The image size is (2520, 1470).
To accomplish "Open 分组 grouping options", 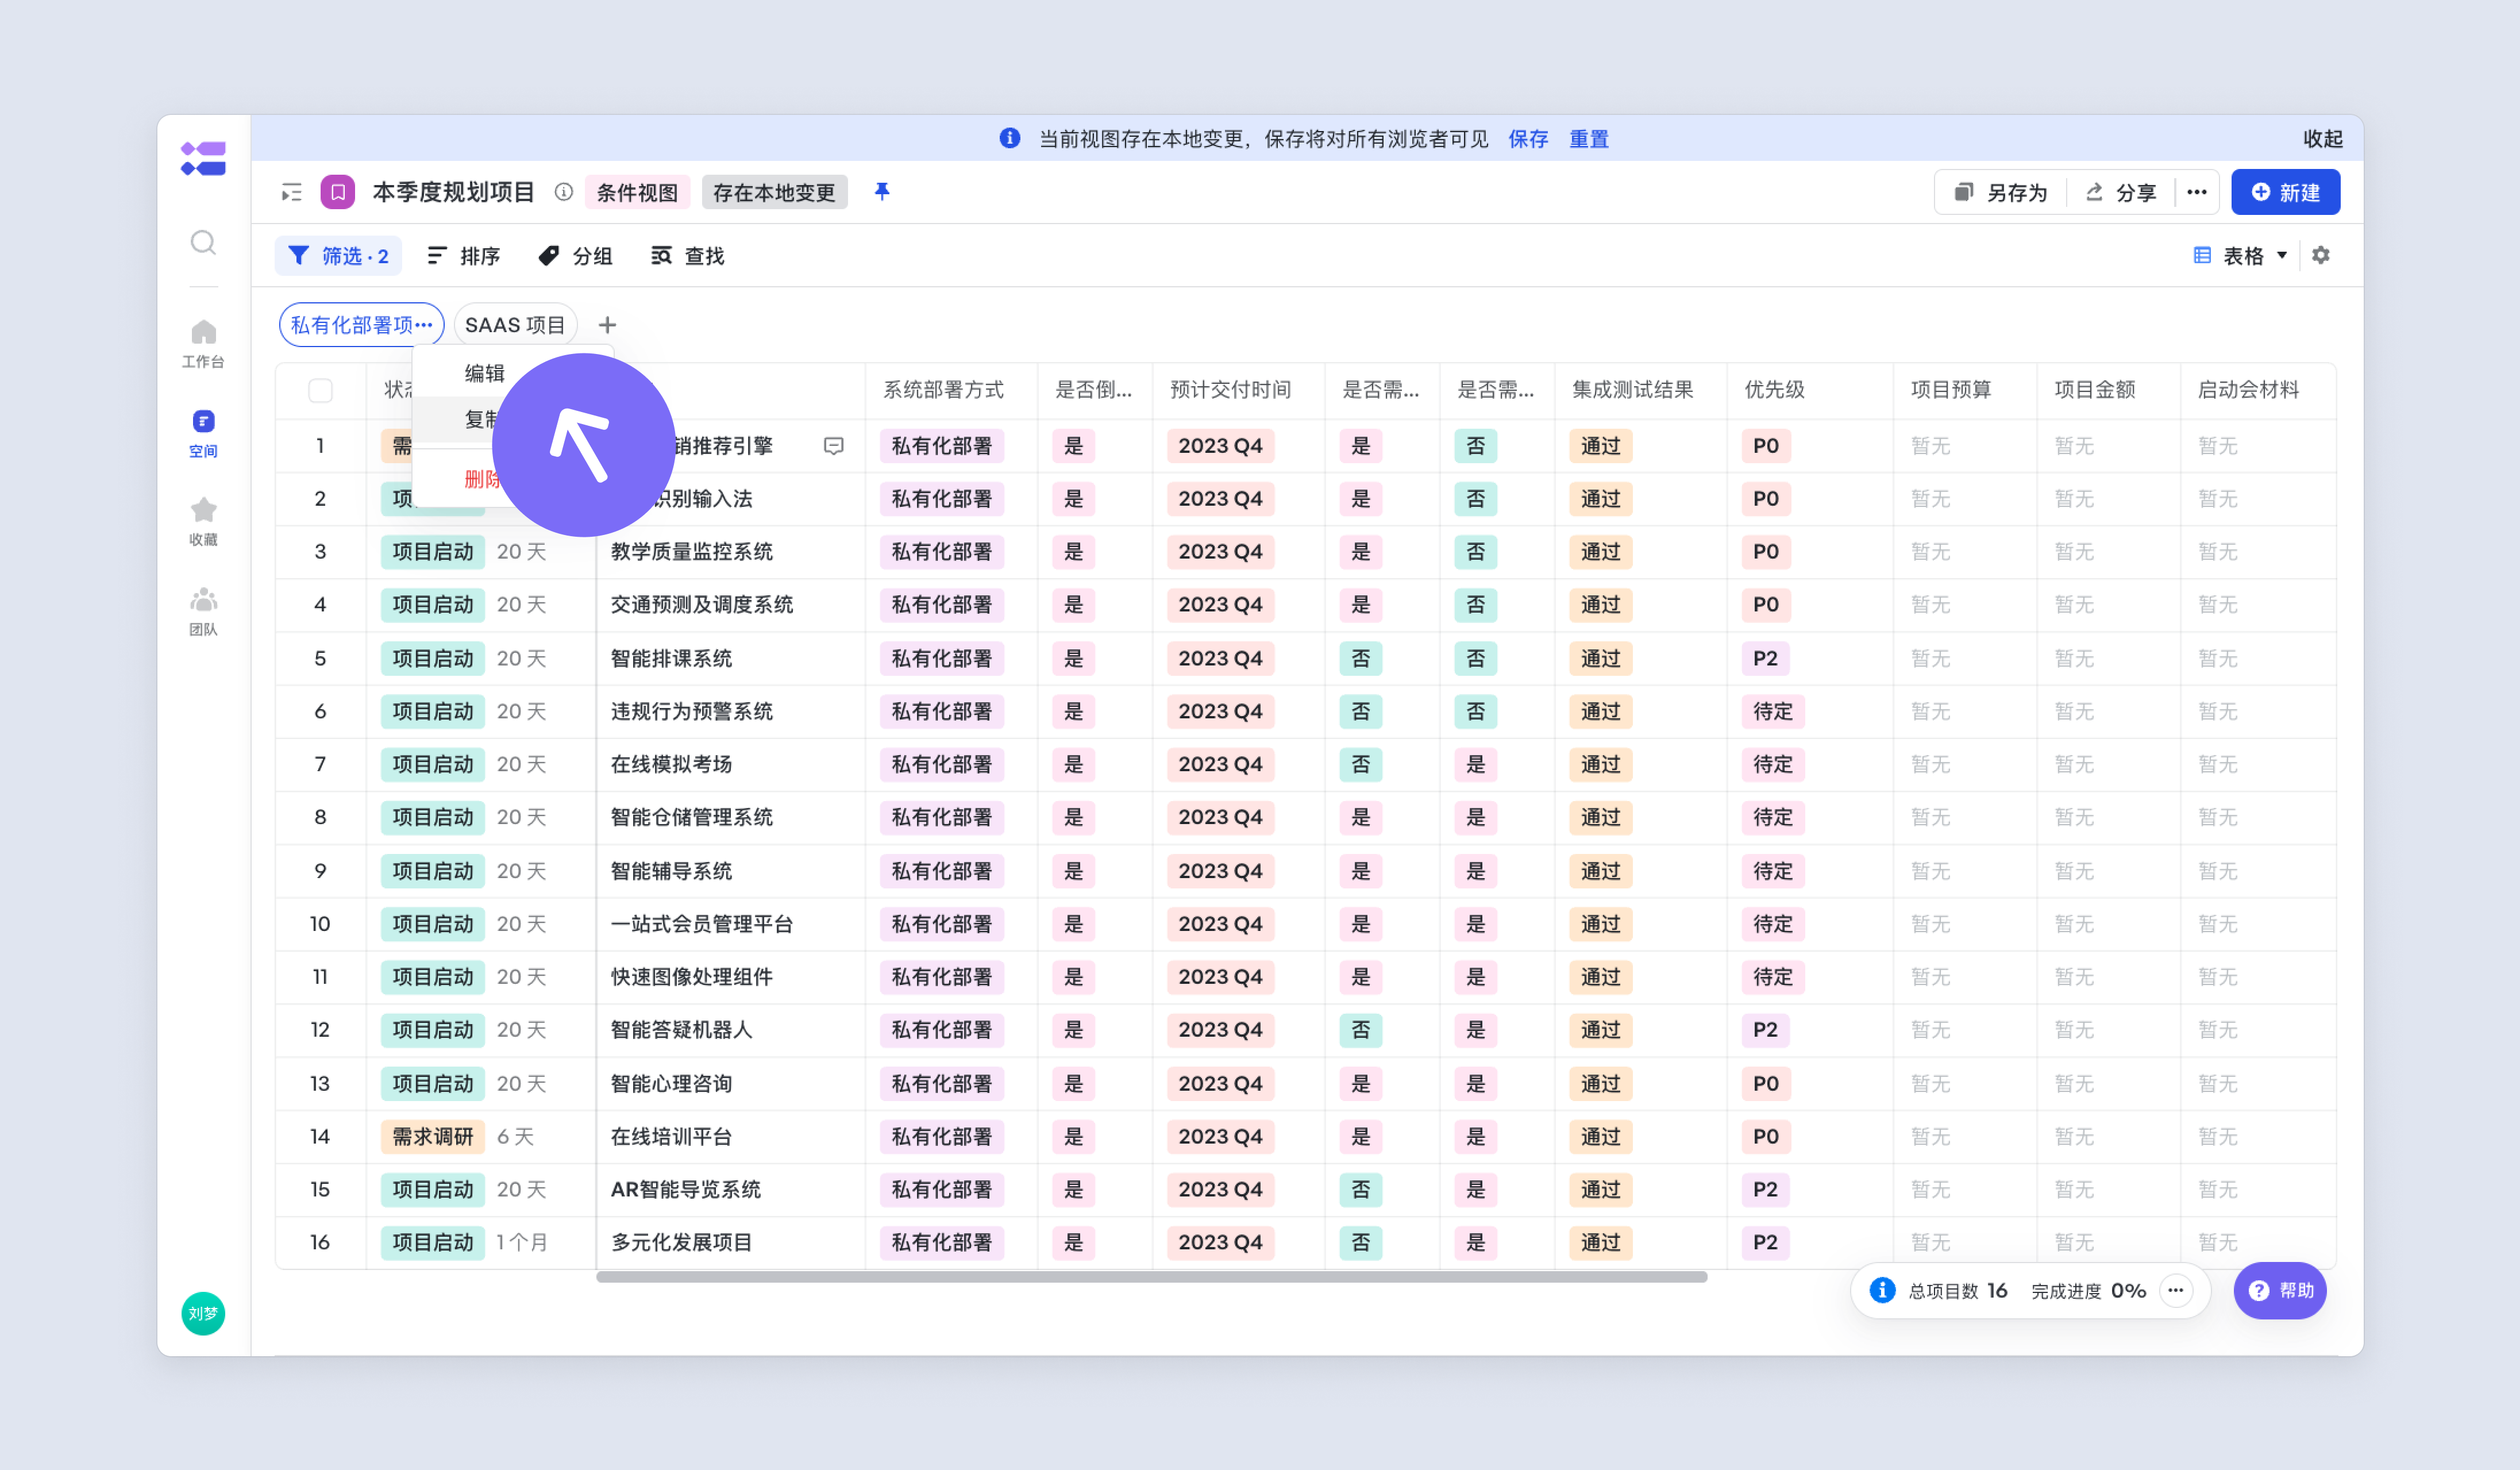I will coord(575,256).
